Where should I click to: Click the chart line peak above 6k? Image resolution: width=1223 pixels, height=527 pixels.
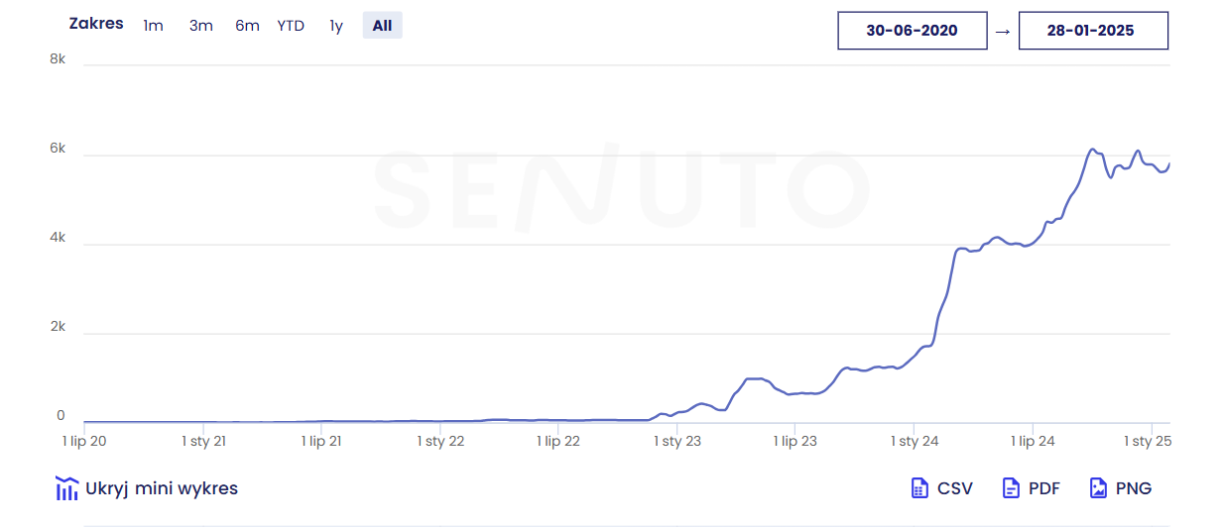pyautogui.click(x=1092, y=150)
